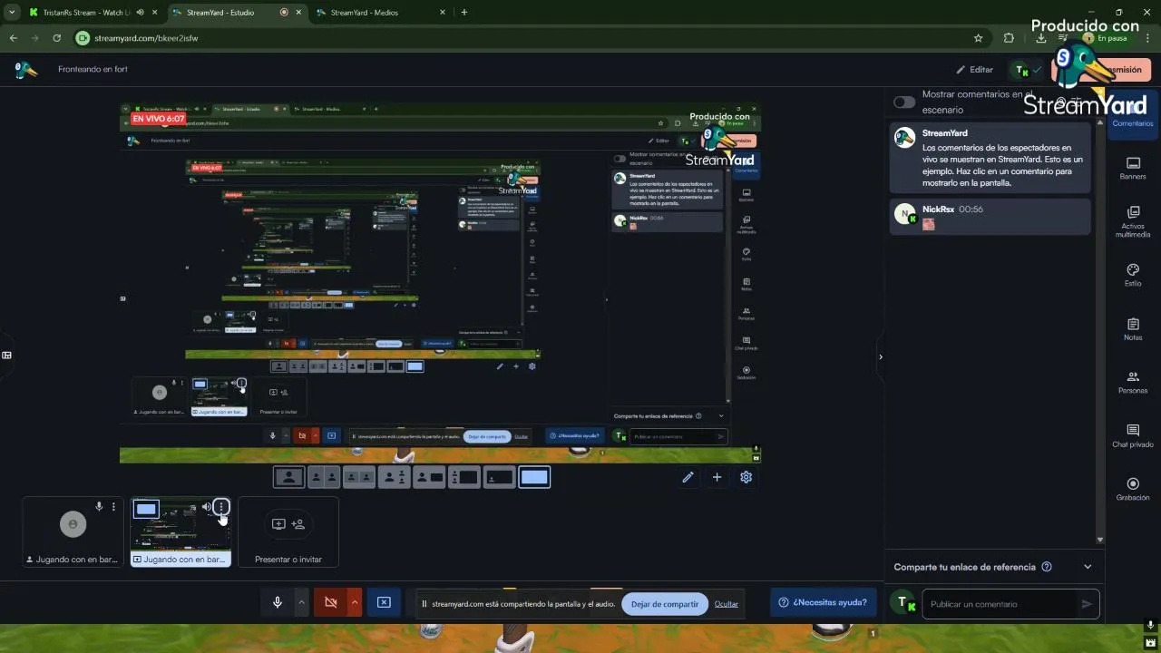The height and width of the screenshot is (653, 1161).
Task: Select the Comentarios sidebar tab
Action: (x=1132, y=115)
